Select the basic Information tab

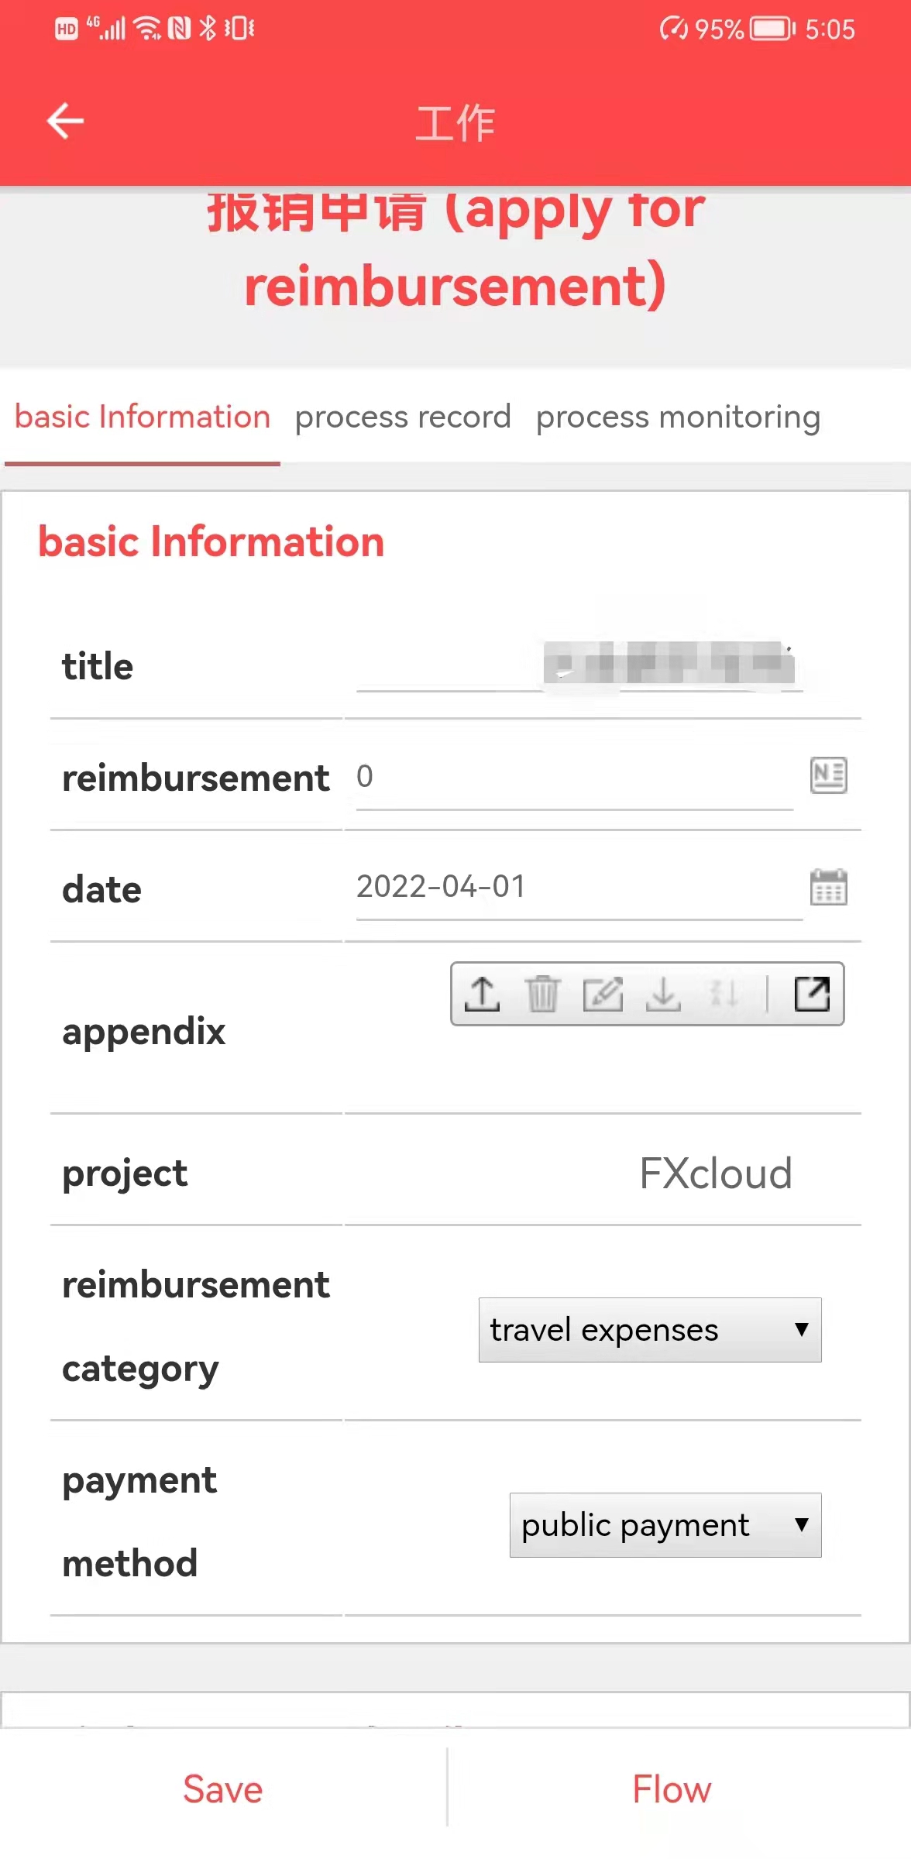click(143, 417)
